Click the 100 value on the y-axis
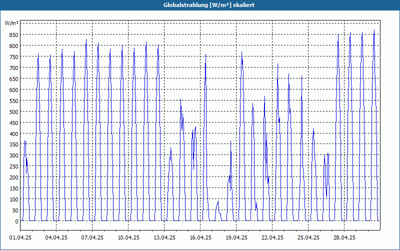Image resolution: width=400 pixels, height=250 pixels. click(x=14, y=199)
